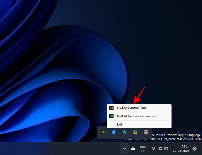Click the 19-05-2023 date on the taskbar
Image resolution: width=202 pixels, height=155 pixels.
click(x=181, y=151)
